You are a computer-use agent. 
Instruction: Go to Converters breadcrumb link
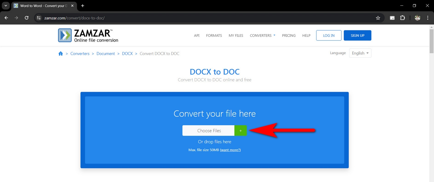[80, 54]
